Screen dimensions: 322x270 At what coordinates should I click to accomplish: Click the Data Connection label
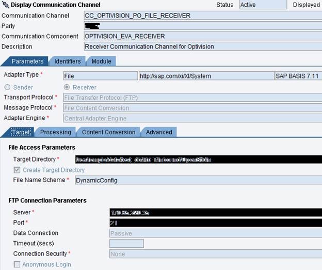36,233
